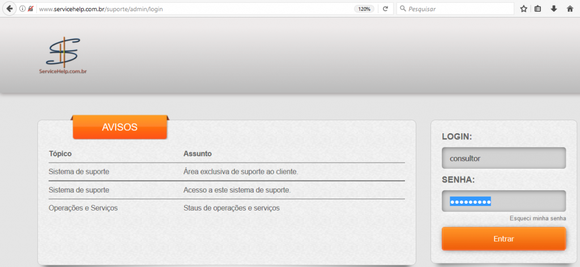Open the site information icon
The width and height of the screenshot is (580, 267).
click(x=23, y=9)
